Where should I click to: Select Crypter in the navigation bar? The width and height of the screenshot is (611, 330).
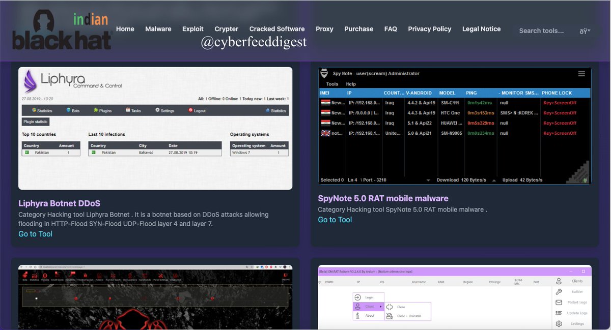pos(227,29)
